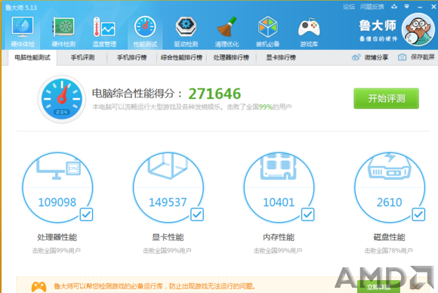Click the 微博分享 share link
Image resolution: width=438 pixels, height=293 pixels.
pos(376,57)
